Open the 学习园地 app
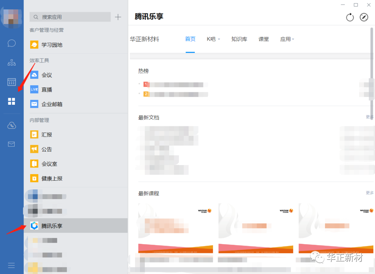375x274 pixels. click(76, 45)
